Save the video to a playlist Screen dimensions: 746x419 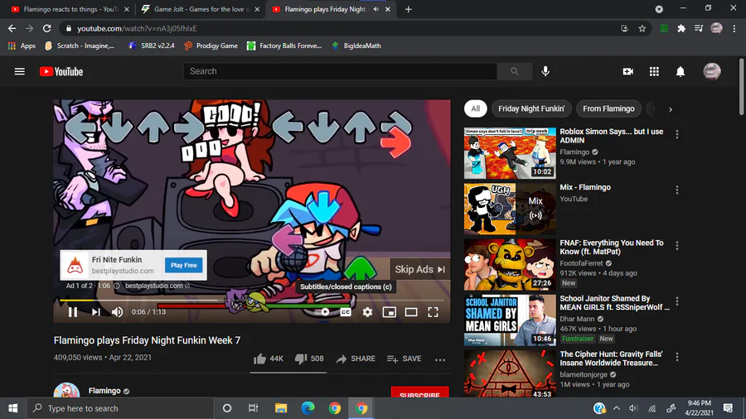pos(404,359)
